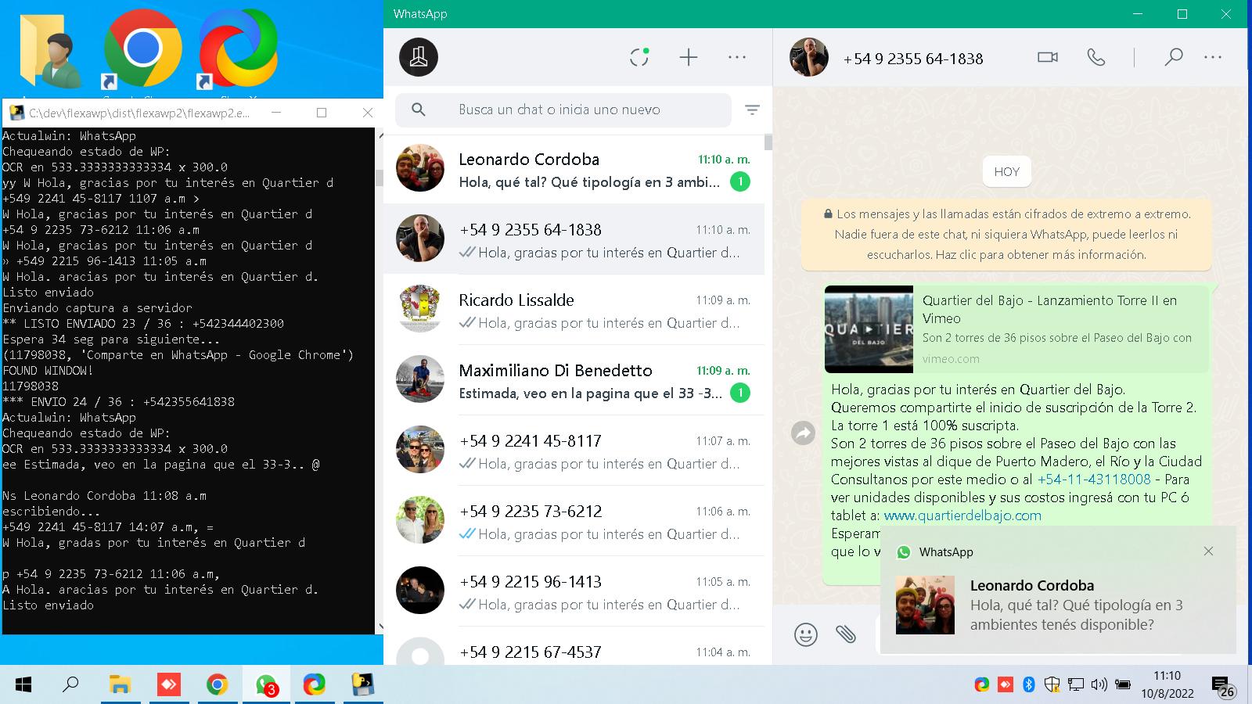This screenshot has width=1252, height=704.
Task: Open taskbar search
Action: (70, 685)
